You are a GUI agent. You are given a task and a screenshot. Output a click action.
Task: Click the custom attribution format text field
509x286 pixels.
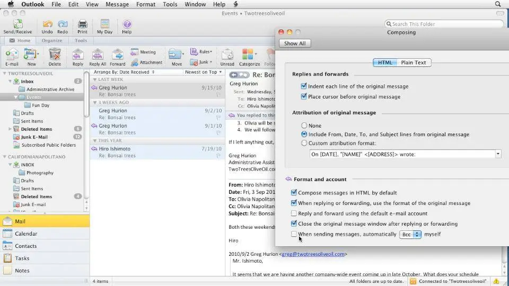[x=402, y=154]
